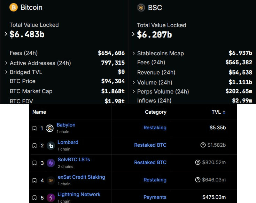Expand BSC Total Value Locked breakdown
The width and height of the screenshot is (256, 203).
click(133, 34)
